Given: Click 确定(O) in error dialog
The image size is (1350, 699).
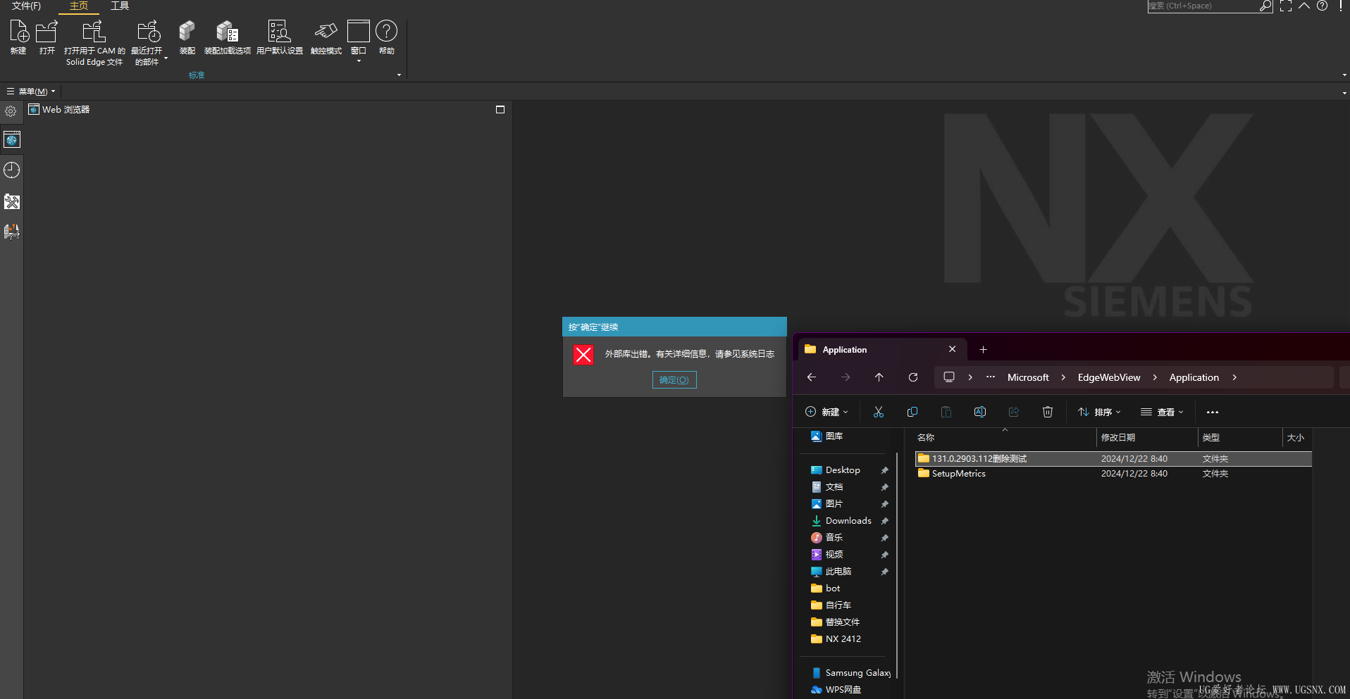Looking at the screenshot, I should pyautogui.click(x=674, y=380).
